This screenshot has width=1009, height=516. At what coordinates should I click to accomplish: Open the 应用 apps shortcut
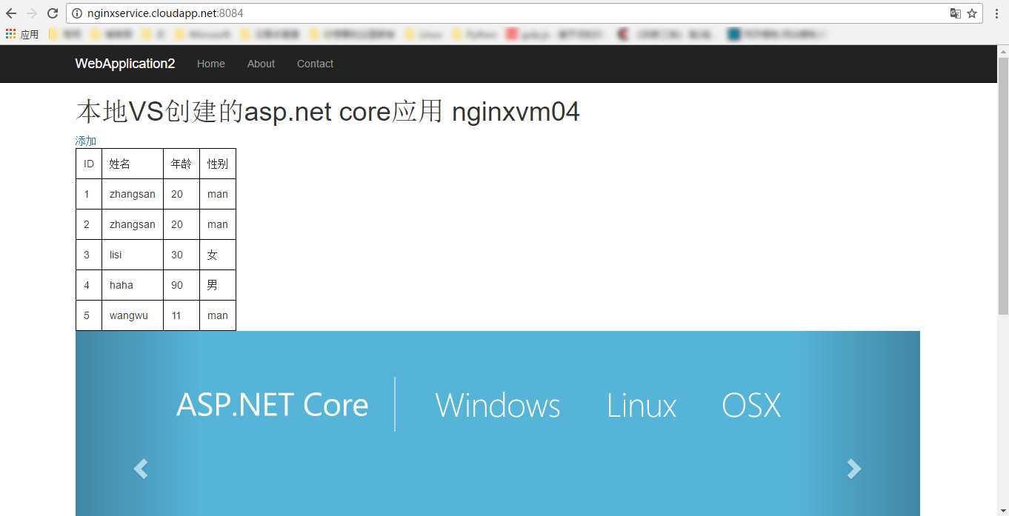[x=22, y=34]
